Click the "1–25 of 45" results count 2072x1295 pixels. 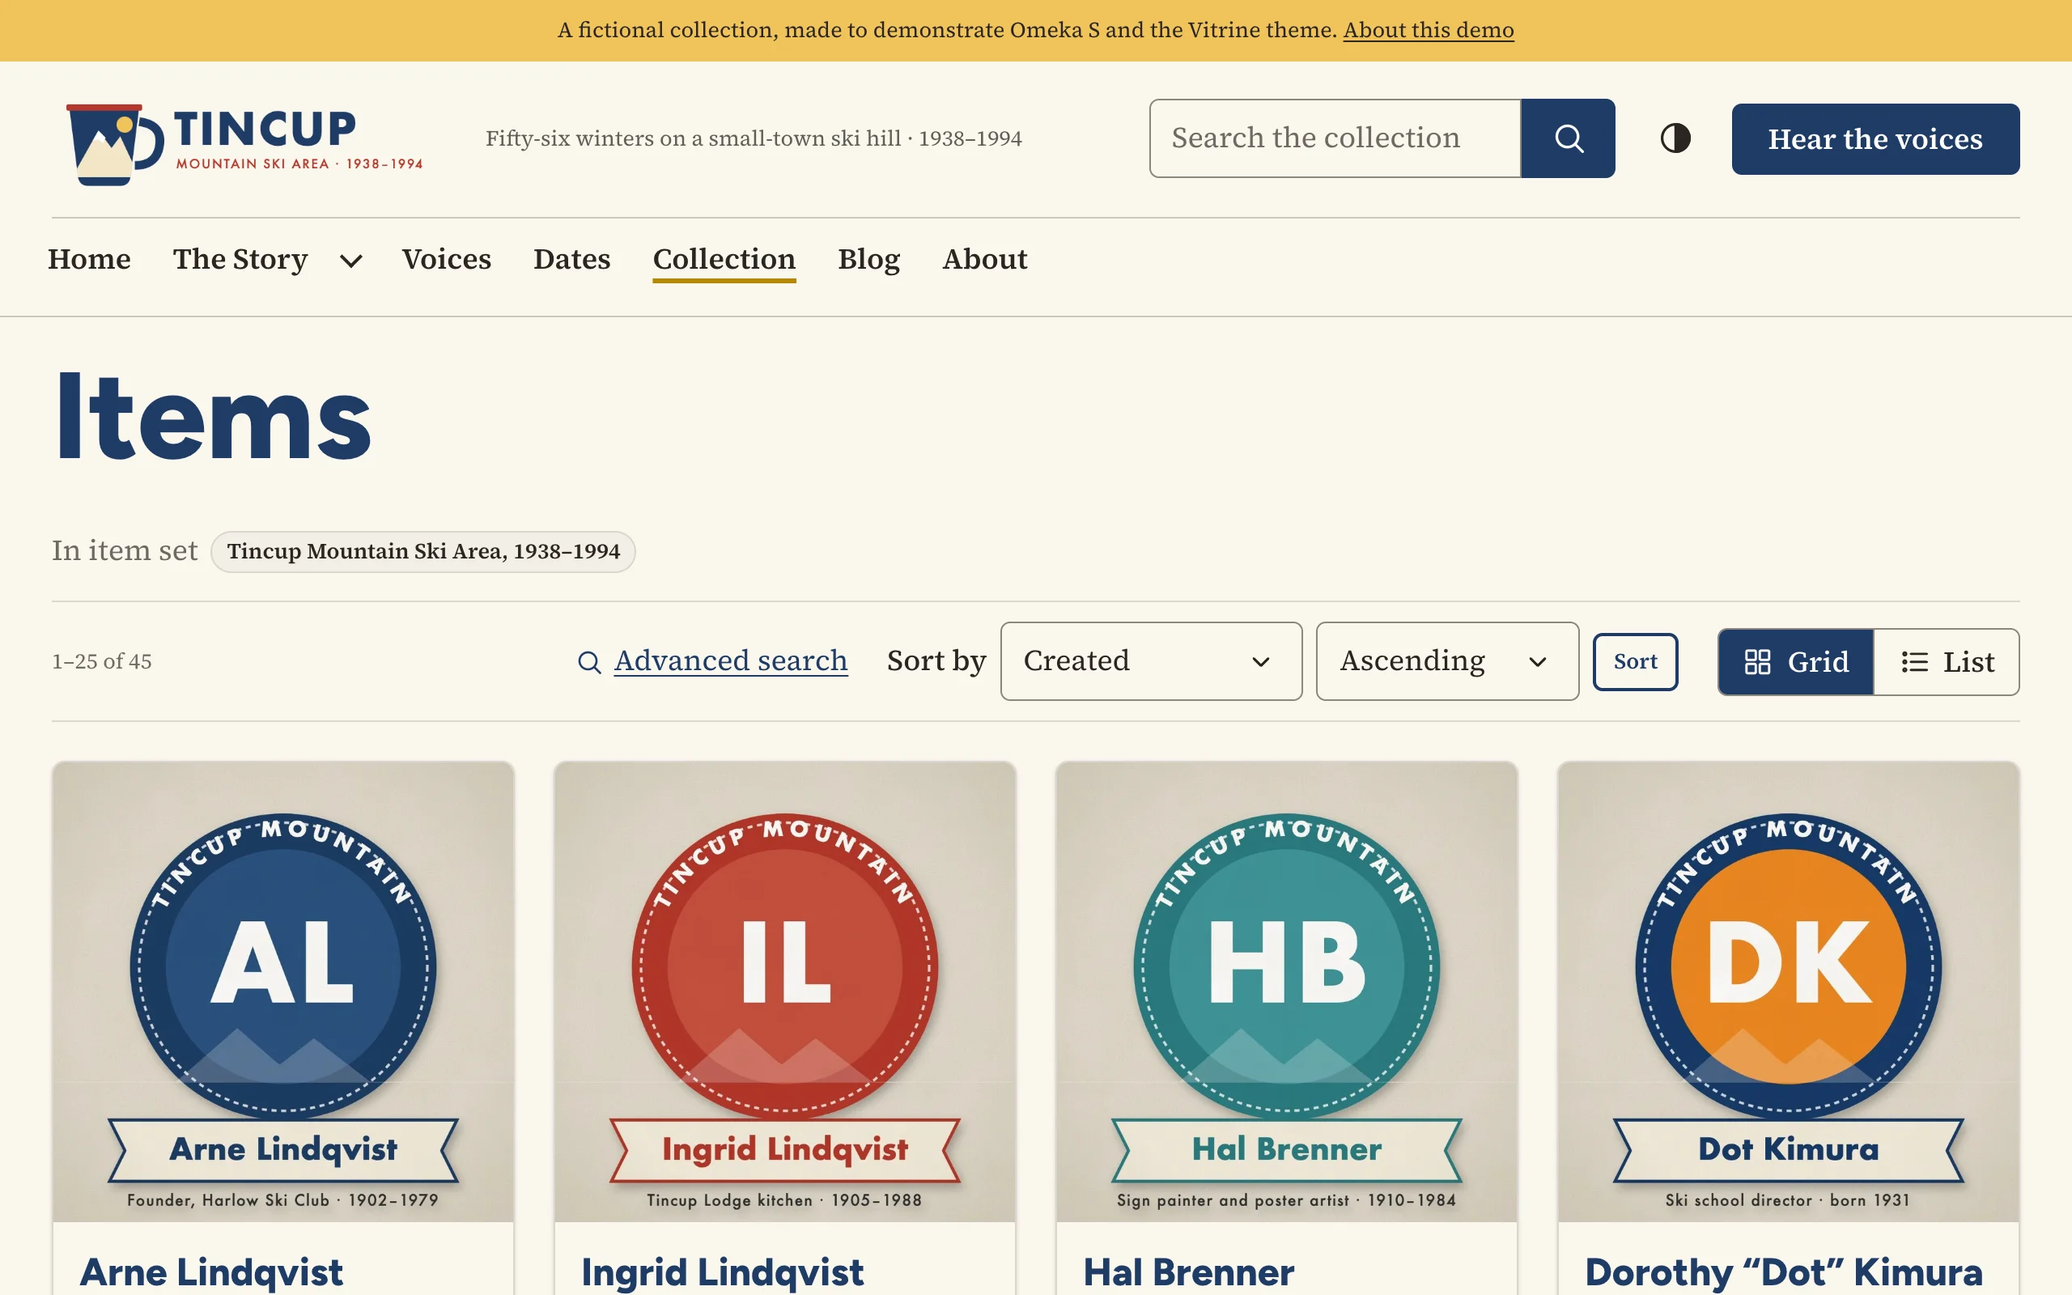coord(102,661)
